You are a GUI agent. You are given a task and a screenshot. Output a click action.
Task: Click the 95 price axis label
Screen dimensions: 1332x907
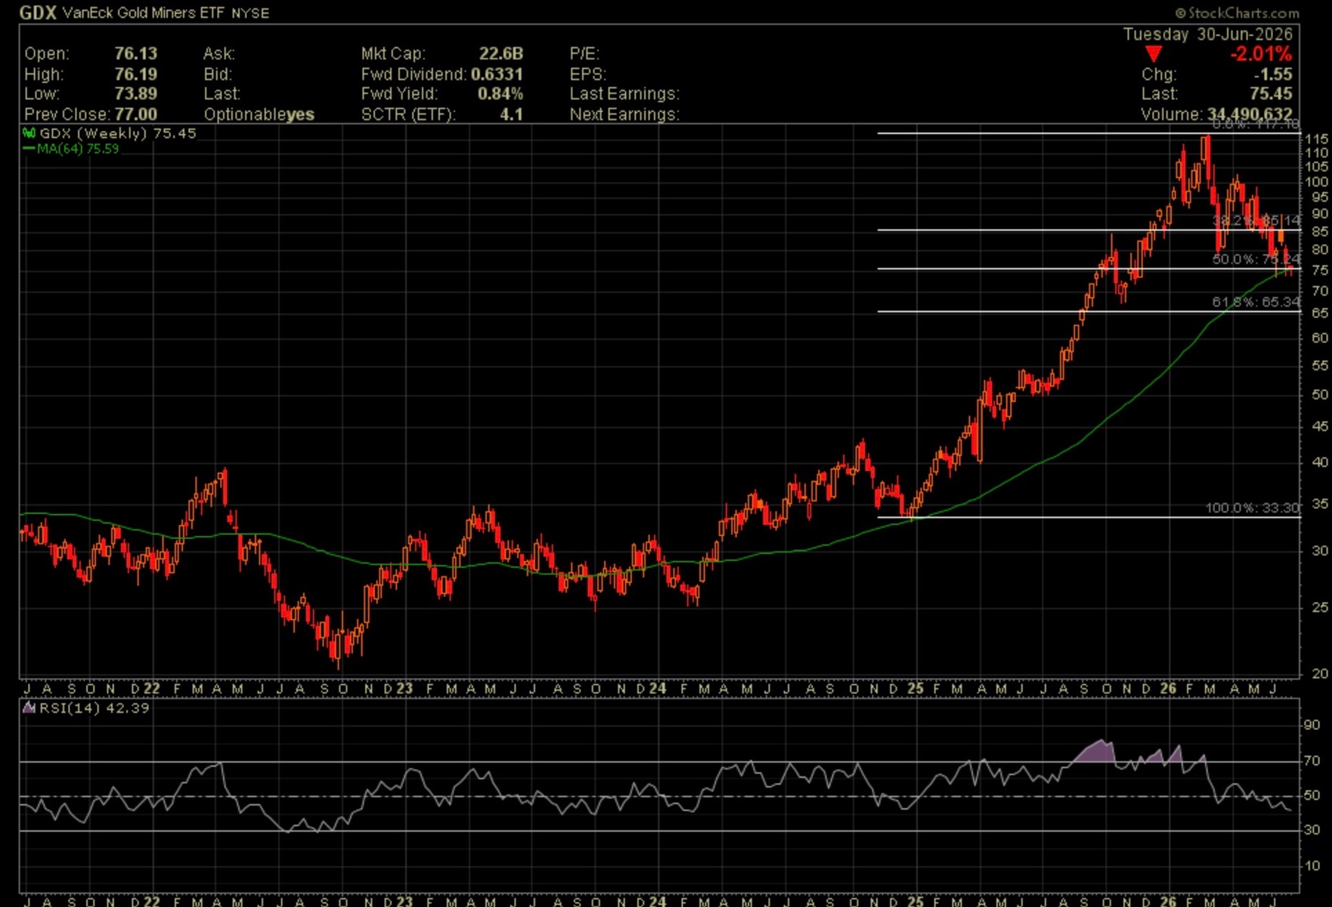[x=1320, y=197]
